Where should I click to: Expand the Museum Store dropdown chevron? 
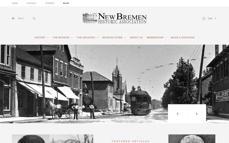click(125, 38)
